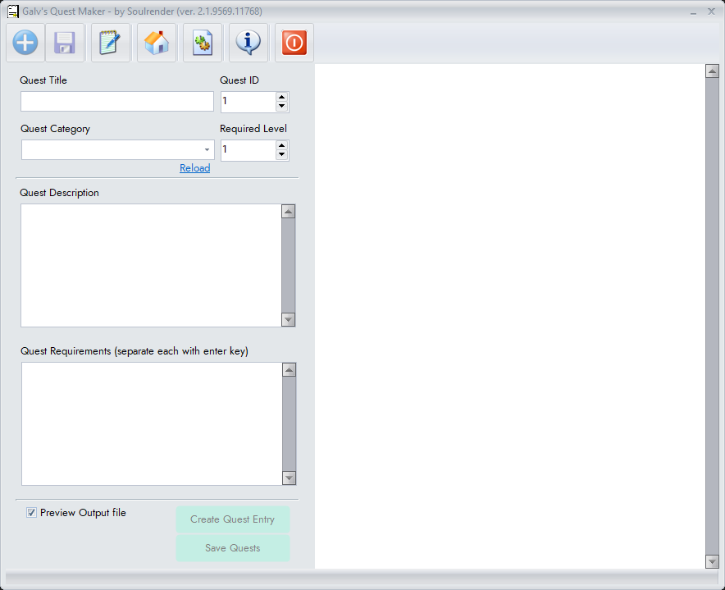Increase the Quest ID value
The width and height of the screenshot is (725, 590).
pos(281,97)
